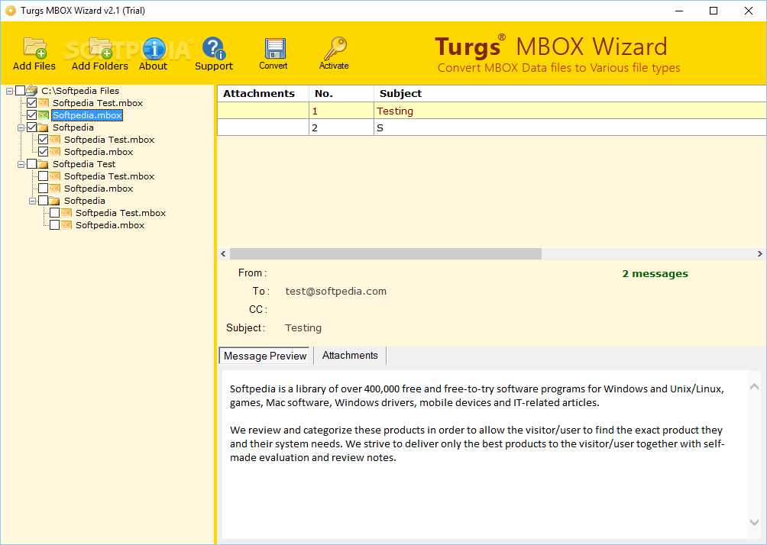767x545 pixels.
Task: Select the email row with subject S
Action: (492, 127)
